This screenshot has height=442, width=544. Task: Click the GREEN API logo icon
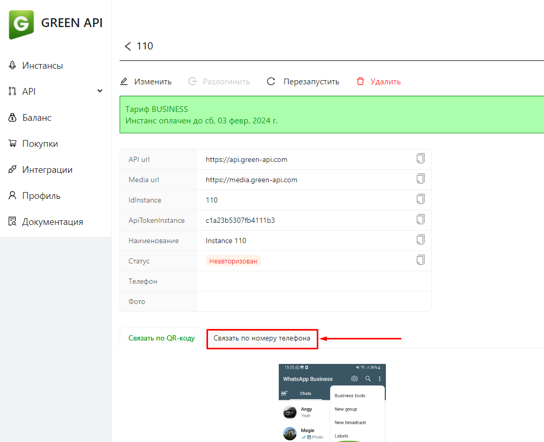21,24
